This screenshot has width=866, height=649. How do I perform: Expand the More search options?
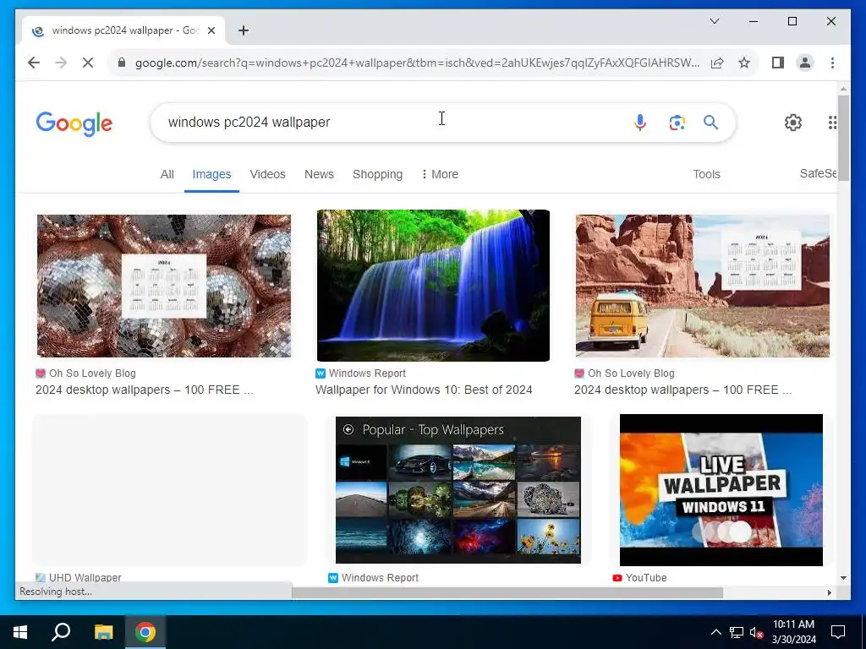[440, 174]
